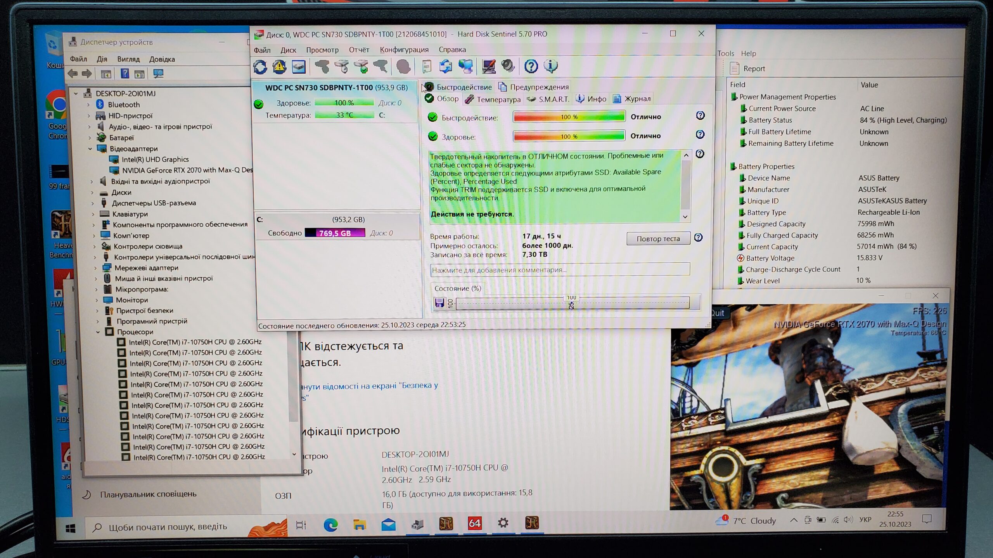993x558 pixels.
Task: Open Microsoft Edge from the taskbar
Action: tap(330, 525)
